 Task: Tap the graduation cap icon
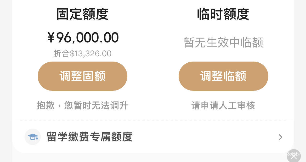tap(33, 137)
